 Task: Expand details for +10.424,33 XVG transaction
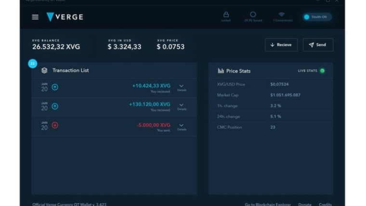point(182,88)
